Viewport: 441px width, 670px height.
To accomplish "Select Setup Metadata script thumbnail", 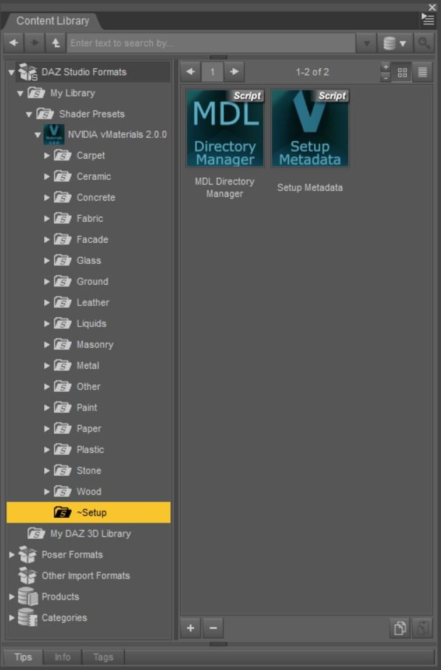I will 310,128.
